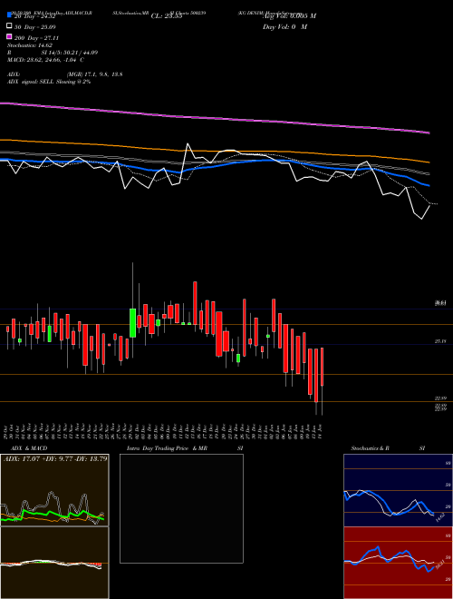Screen dimensions: 453x599
Task: Click the magenta 200 Day EMA legend swatch
Action: [x=9, y=36]
